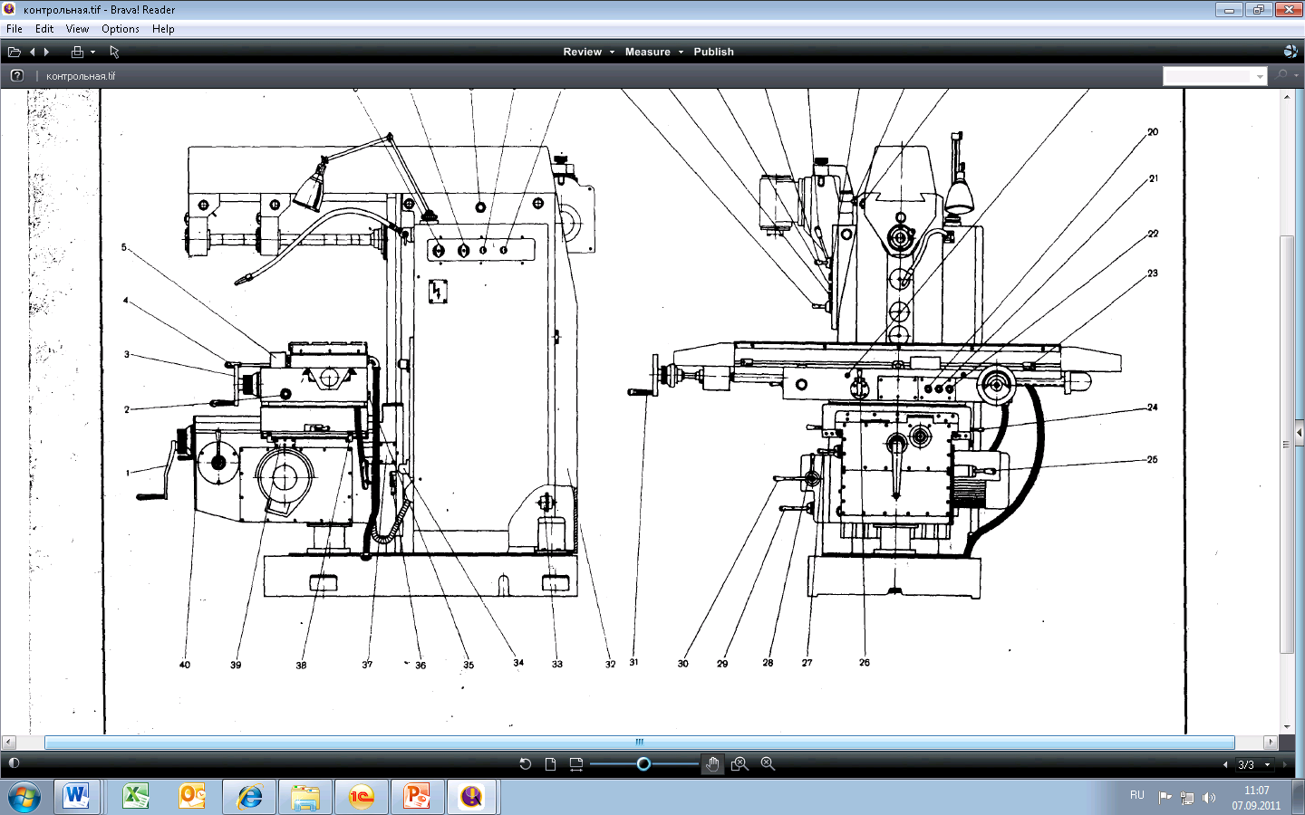Viewport: 1305px width, 815px height.
Task: Click the zoom slider handle
Action: [x=643, y=764]
